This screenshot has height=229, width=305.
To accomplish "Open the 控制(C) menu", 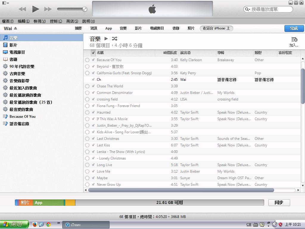I will click(56, 21).
